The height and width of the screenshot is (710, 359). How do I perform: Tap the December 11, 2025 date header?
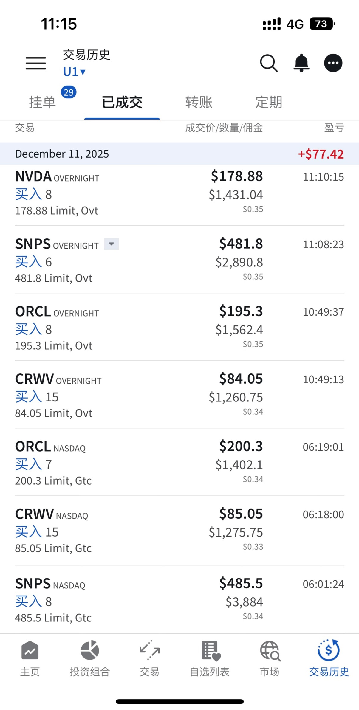179,154
